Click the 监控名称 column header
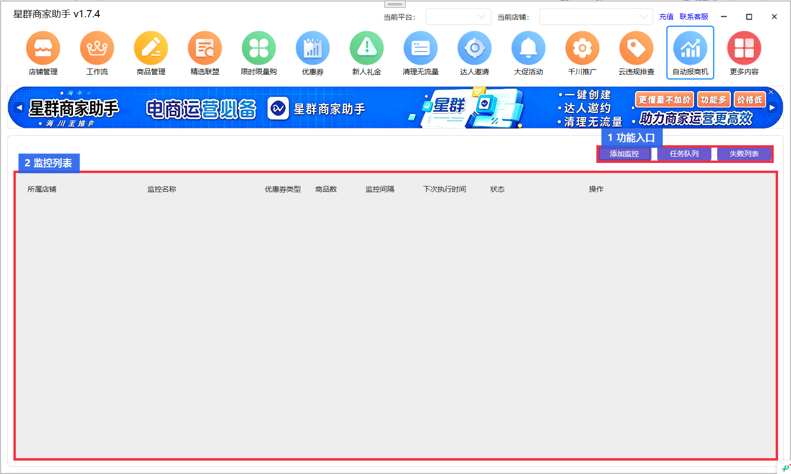The width and height of the screenshot is (791, 474). pyautogui.click(x=162, y=189)
